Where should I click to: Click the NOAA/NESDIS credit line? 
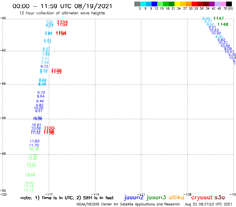[x=128, y=204]
